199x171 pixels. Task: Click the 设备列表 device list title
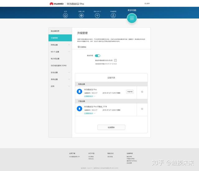[111, 78]
